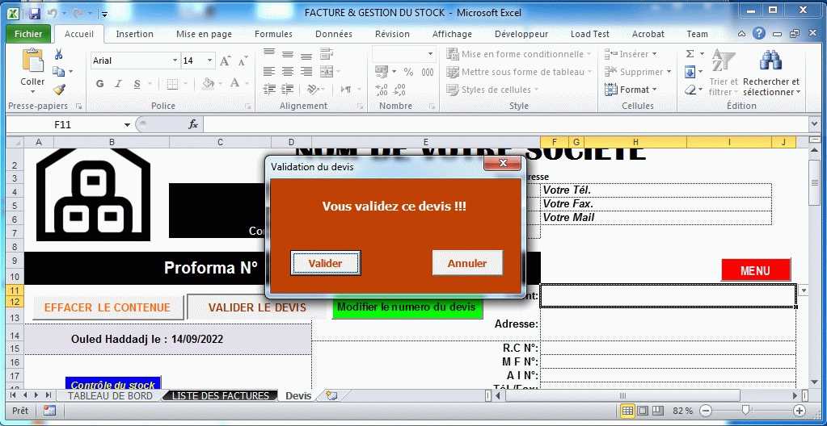Image resolution: width=827 pixels, height=426 pixels.
Task: Click EFFACER LE CONTENUE button
Action: (x=108, y=307)
